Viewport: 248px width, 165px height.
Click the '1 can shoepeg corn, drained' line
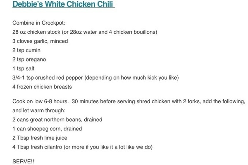coord(47,129)
